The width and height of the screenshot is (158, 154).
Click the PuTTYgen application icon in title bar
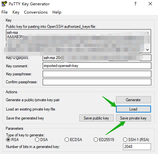(4, 4)
